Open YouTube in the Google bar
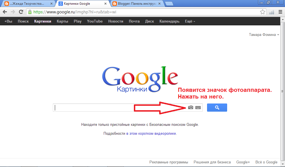The height and width of the screenshot is (167, 285). click(x=95, y=21)
